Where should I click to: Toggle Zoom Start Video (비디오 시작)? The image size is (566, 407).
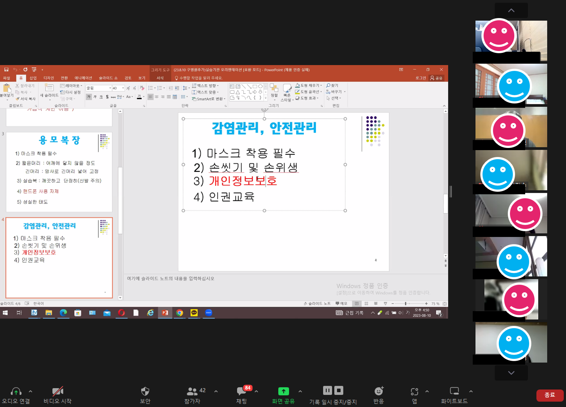[57, 395]
